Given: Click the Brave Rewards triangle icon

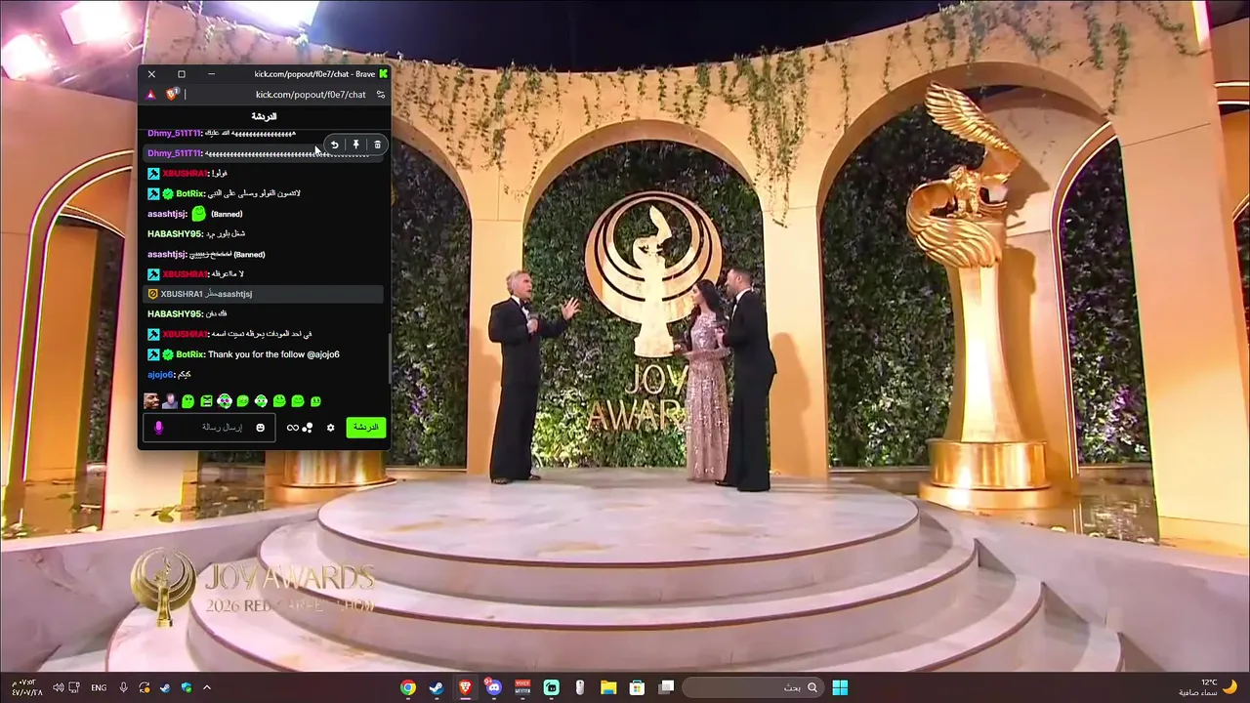Looking at the screenshot, I should [x=150, y=95].
